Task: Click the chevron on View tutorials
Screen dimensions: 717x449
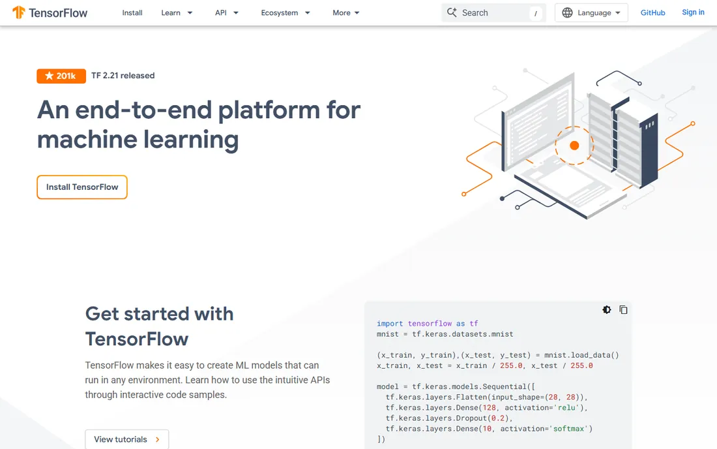Action: coord(158,439)
